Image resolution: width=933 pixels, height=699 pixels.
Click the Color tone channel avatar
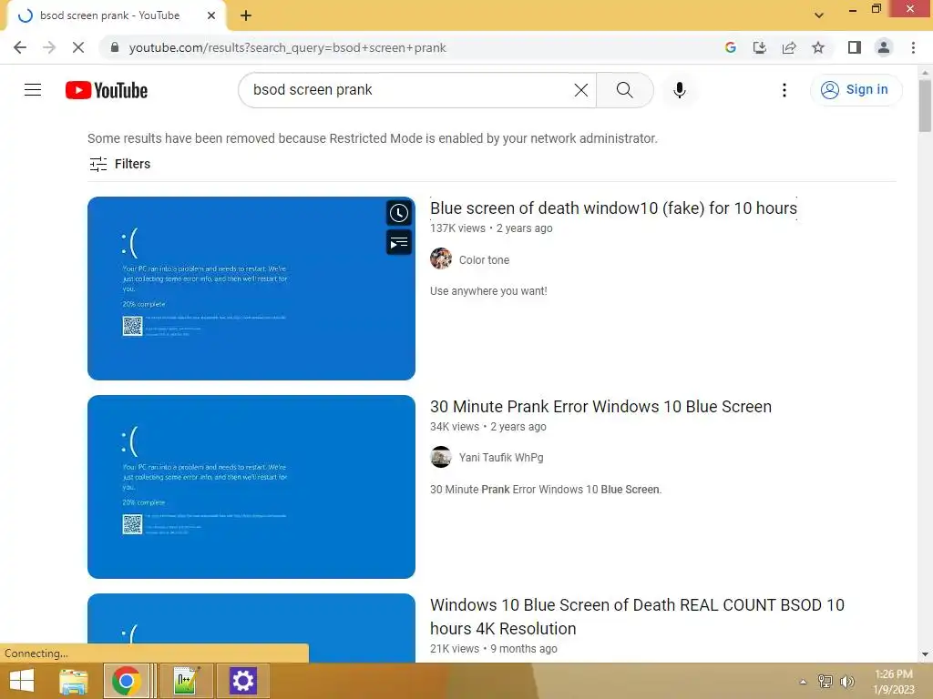[441, 258]
